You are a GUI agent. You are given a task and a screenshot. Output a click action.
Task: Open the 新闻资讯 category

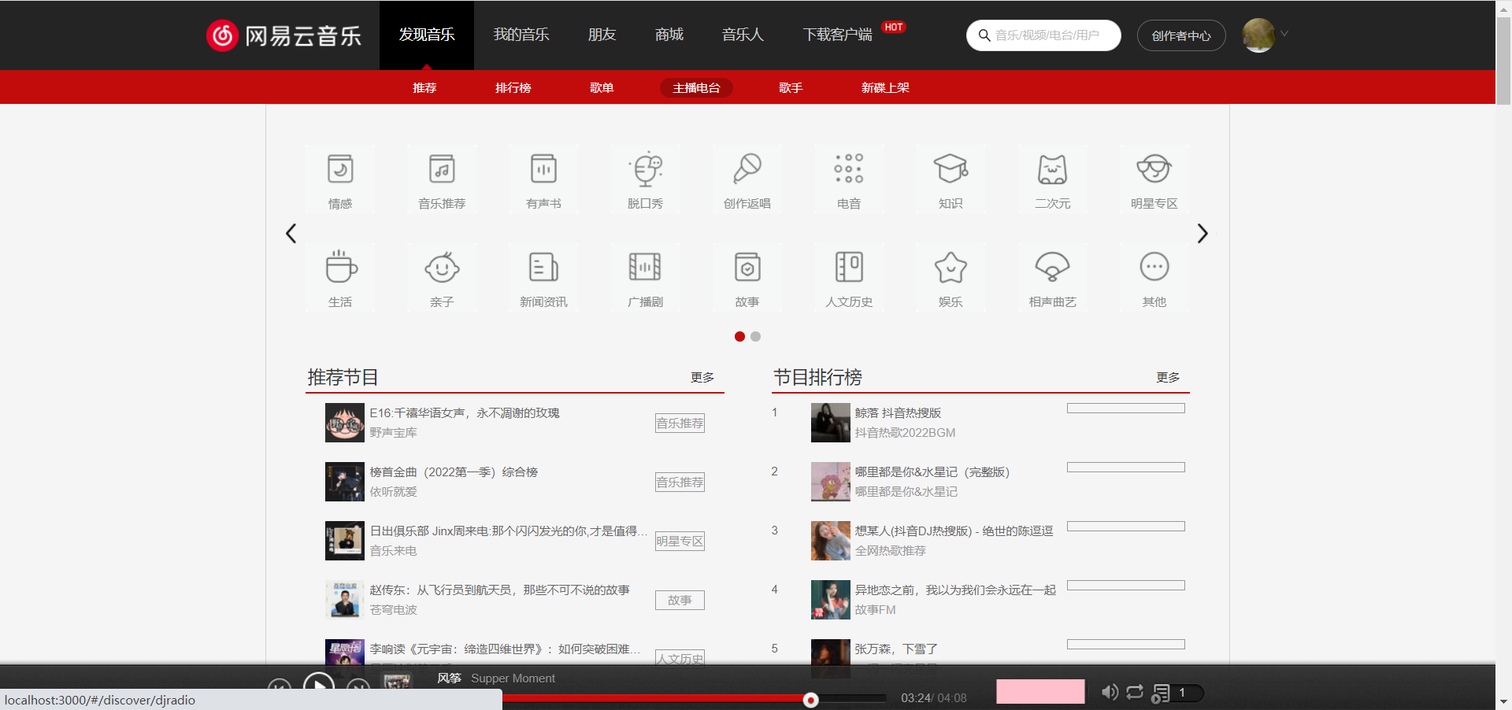[x=543, y=278]
